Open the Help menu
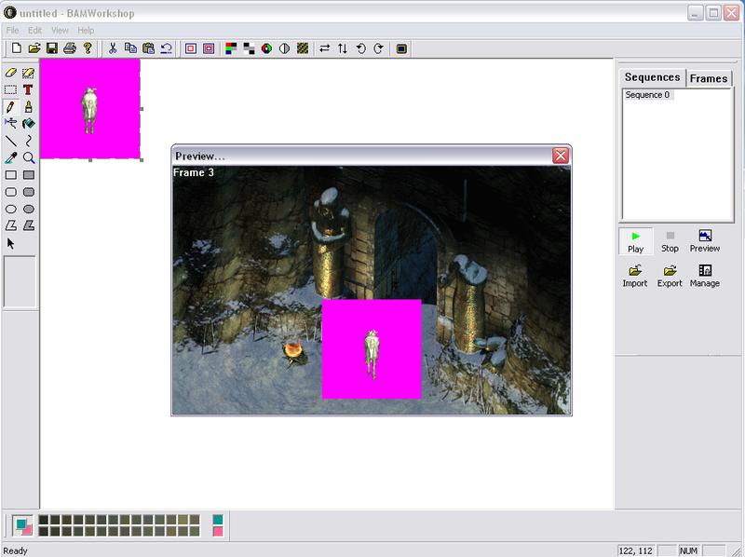Viewport: 745px width, 557px height. (86, 31)
